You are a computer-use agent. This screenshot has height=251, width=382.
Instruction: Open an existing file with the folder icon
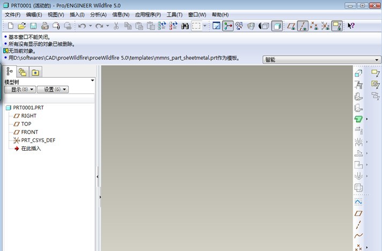point(21,26)
